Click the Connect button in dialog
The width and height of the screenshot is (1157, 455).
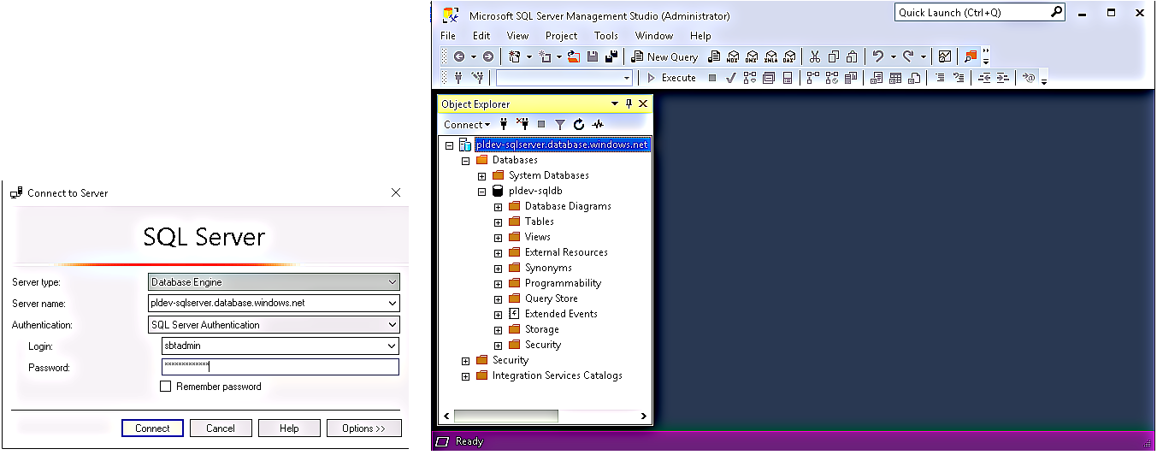coord(152,428)
